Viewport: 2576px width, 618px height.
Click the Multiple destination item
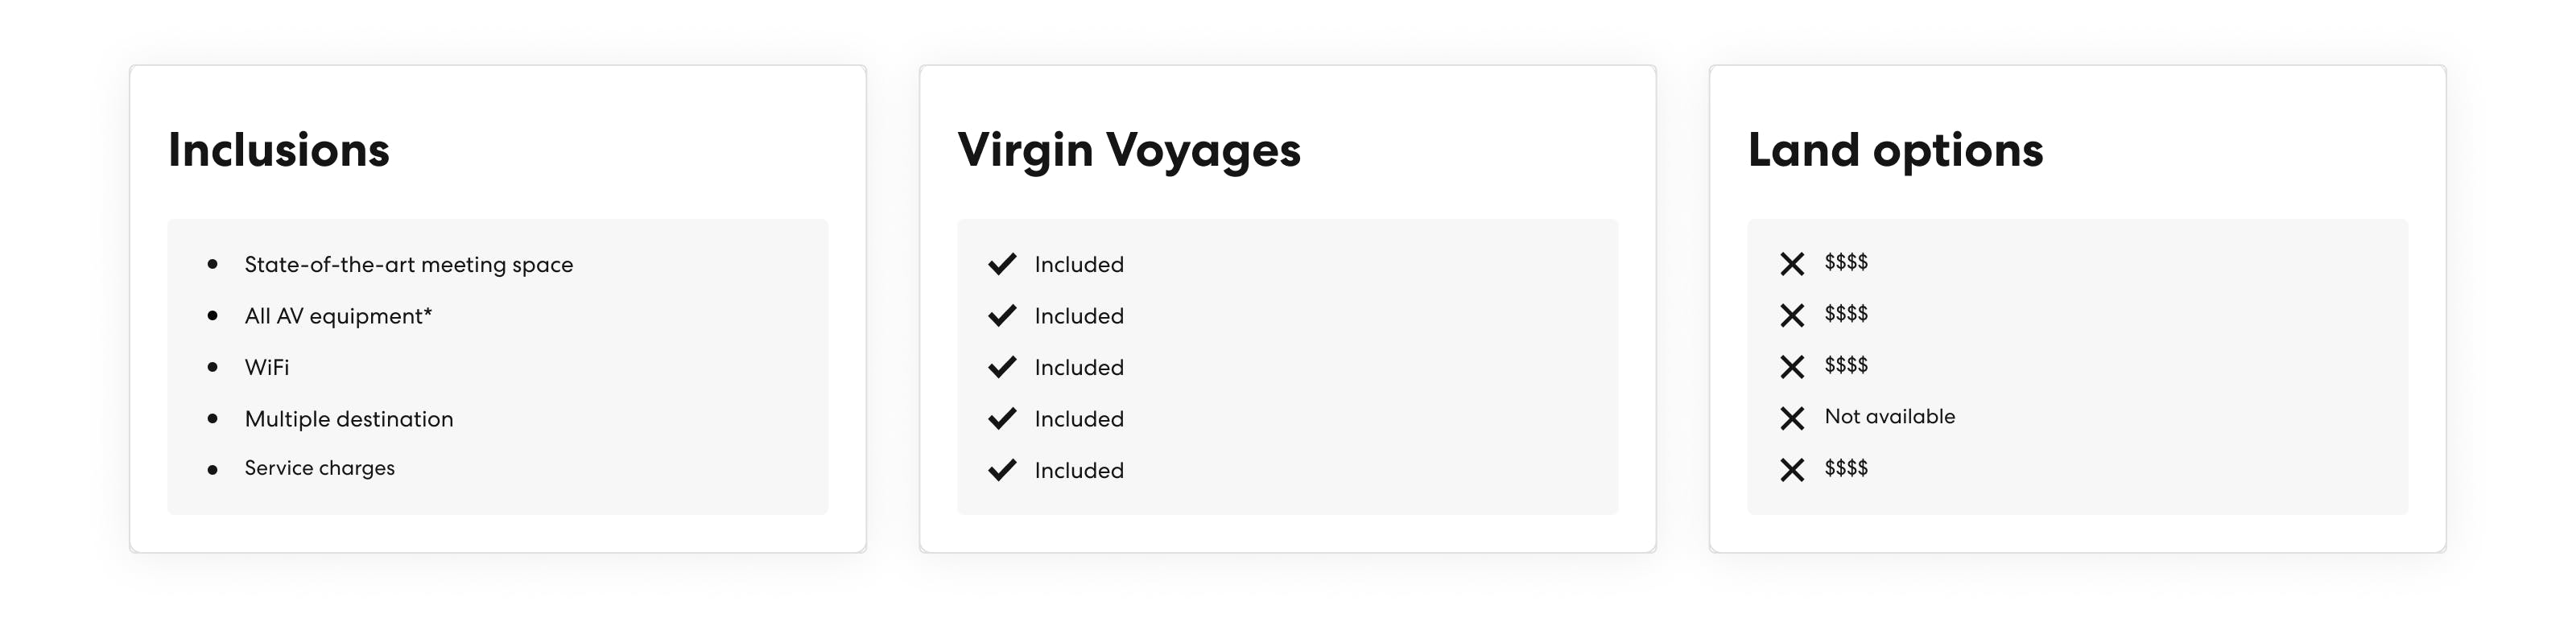[x=348, y=419]
